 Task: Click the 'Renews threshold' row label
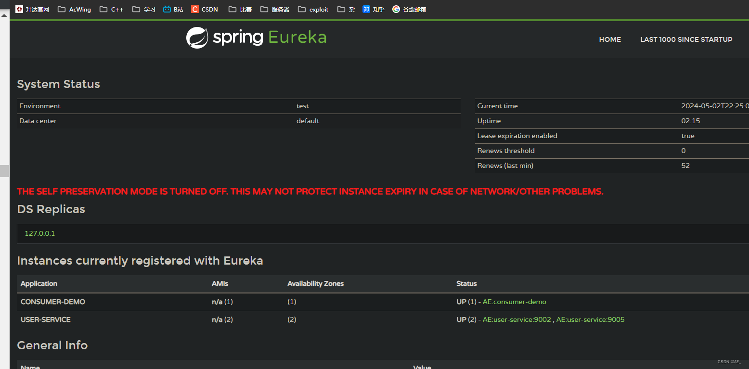pos(506,151)
